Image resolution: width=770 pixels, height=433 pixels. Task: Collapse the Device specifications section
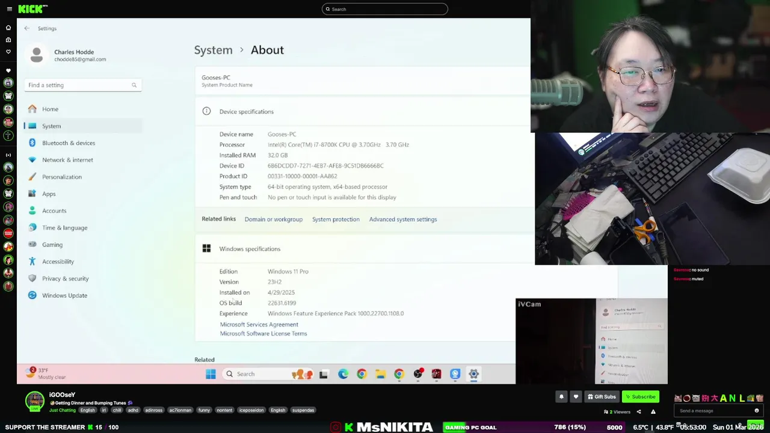(363, 111)
